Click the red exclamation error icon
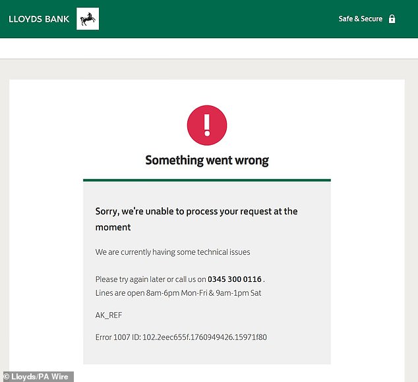The image size is (418, 382). [x=206, y=125]
